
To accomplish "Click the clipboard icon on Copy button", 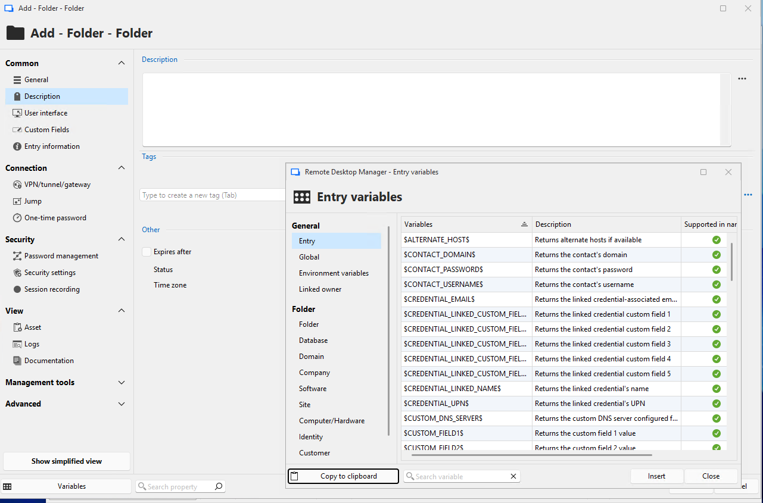I will tap(294, 476).
